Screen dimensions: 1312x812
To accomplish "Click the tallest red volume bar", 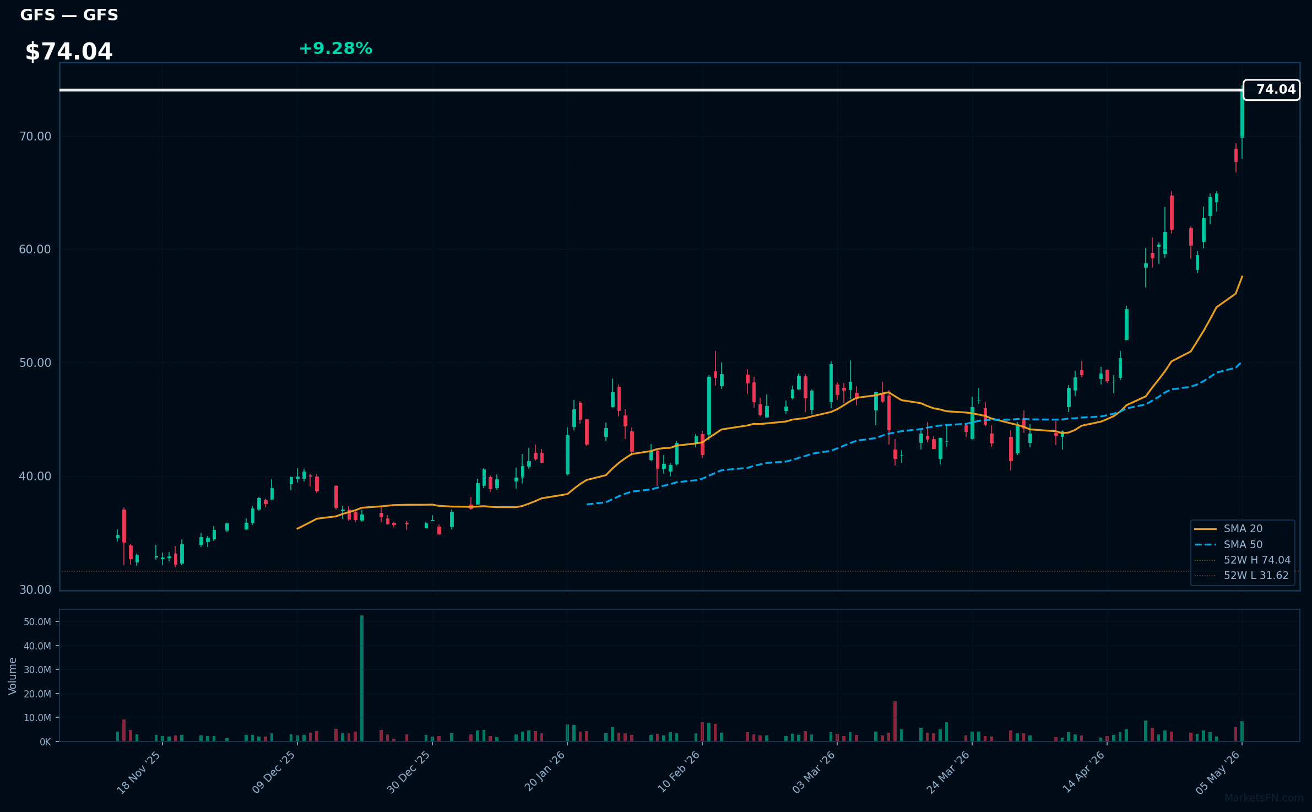I will pos(895,721).
